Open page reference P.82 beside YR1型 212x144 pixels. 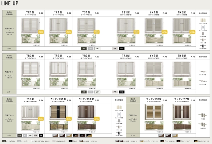tap(41, 13)
